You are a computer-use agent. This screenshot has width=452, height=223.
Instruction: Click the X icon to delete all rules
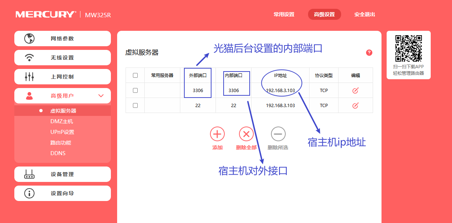pos(246,134)
